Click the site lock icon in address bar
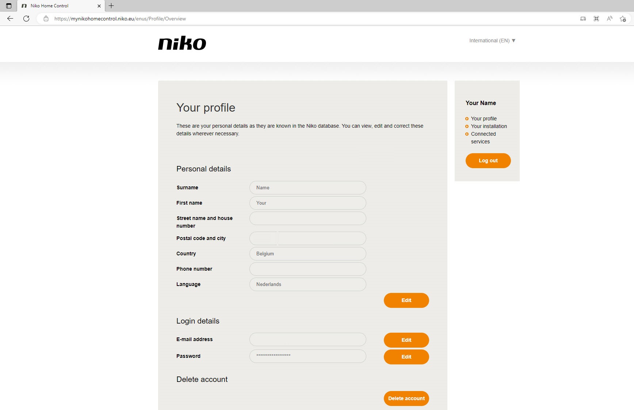This screenshot has height=410, width=634. pos(46,19)
